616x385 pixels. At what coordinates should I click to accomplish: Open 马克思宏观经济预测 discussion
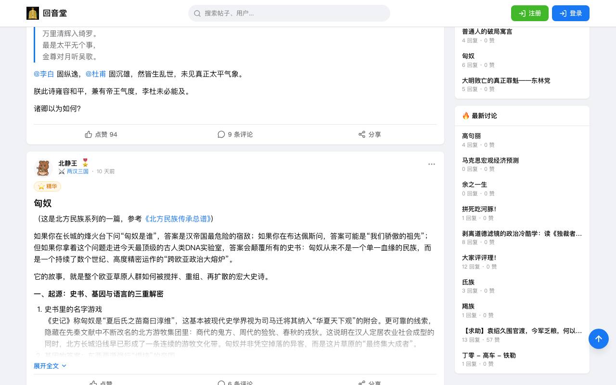click(x=490, y=161)
